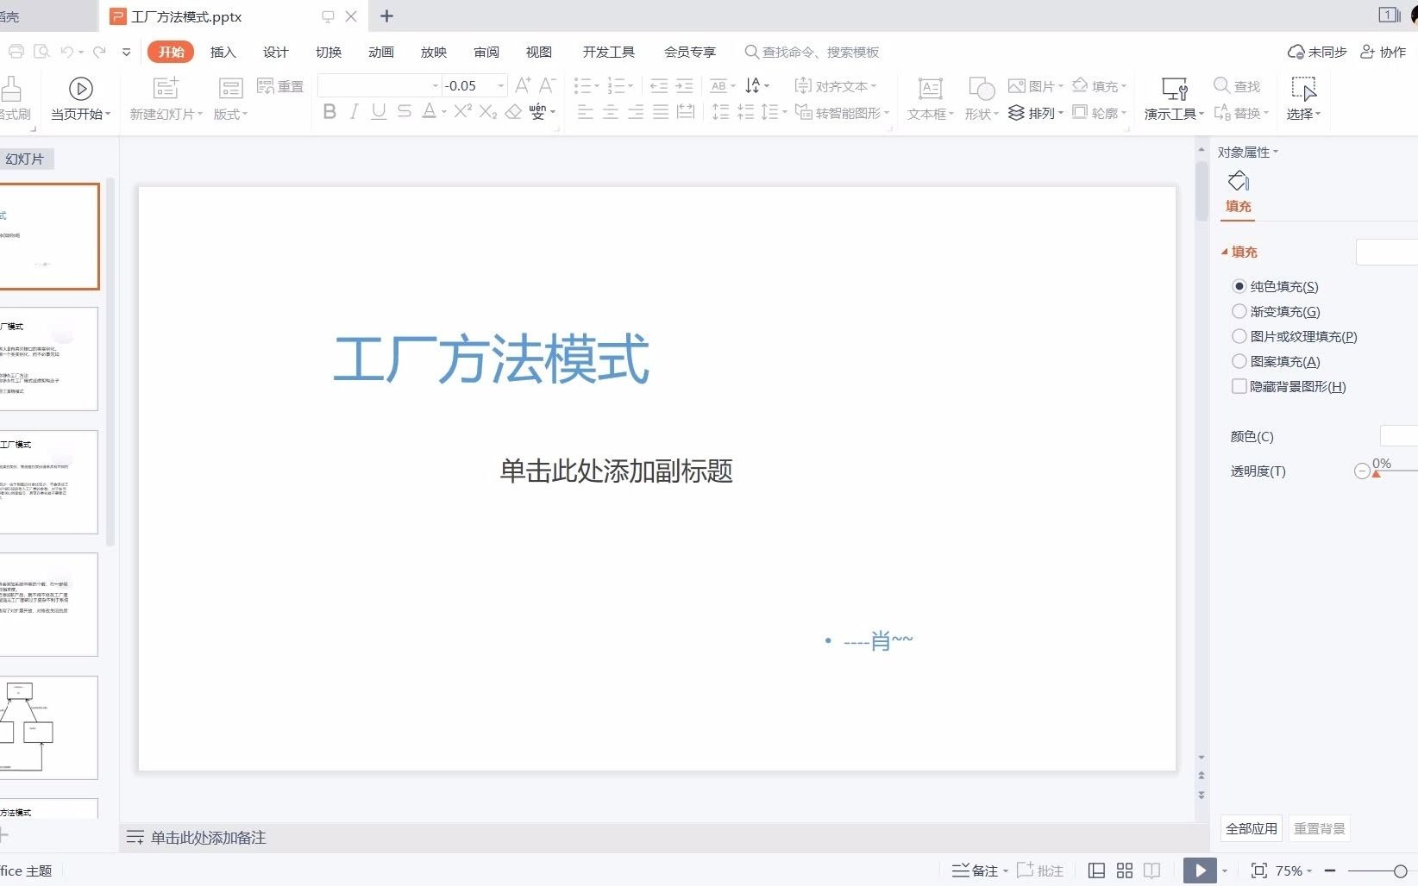Open the 颜色 color picker box
This screenshot has height=886, width=1418.
(1399, 436)
